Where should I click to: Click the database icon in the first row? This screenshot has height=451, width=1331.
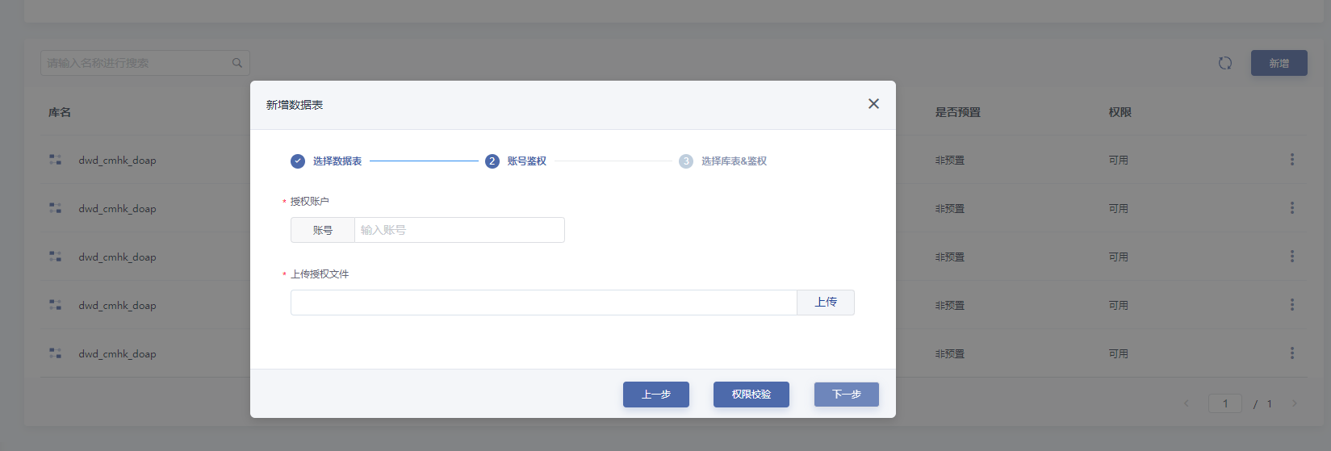pos(55,160)
